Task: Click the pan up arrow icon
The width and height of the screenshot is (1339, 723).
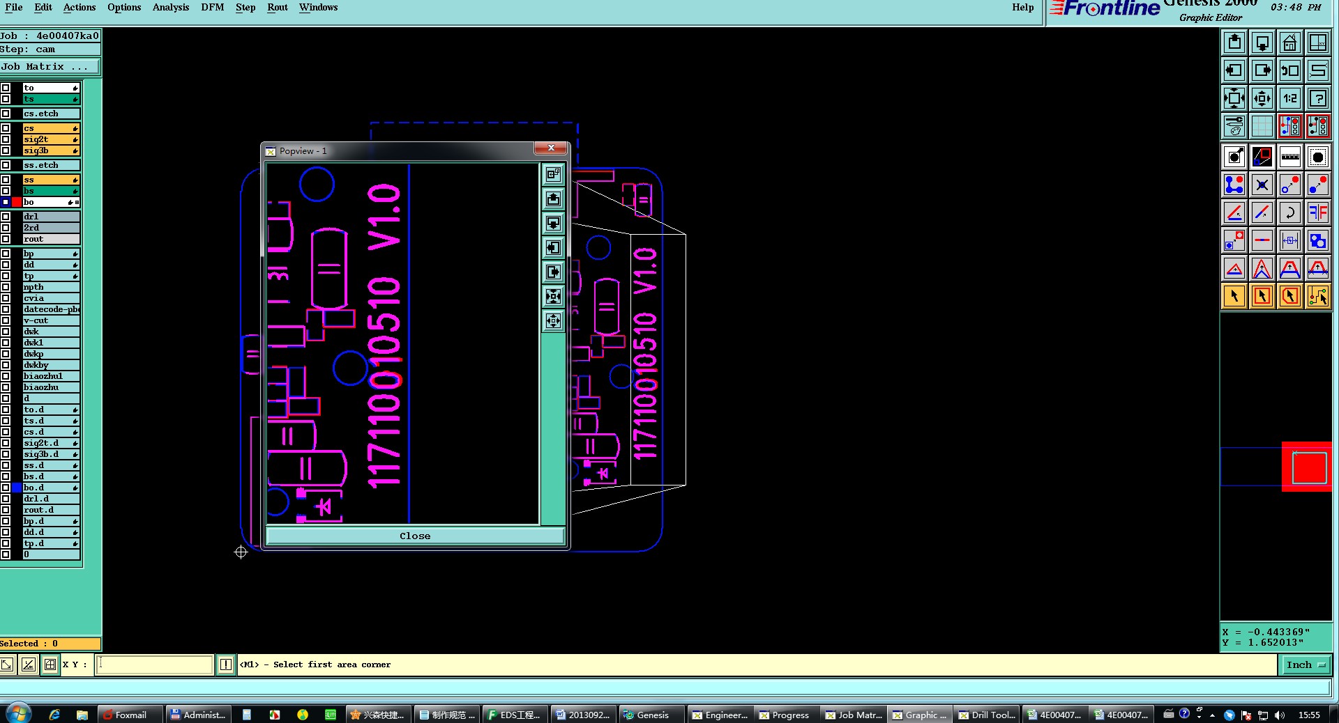Action: 1234,43
